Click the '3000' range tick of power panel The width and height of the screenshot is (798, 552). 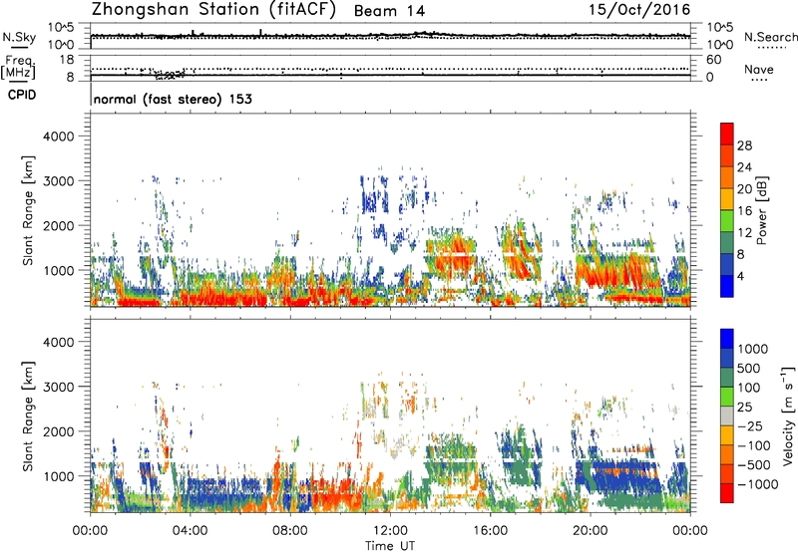(58, 181)
